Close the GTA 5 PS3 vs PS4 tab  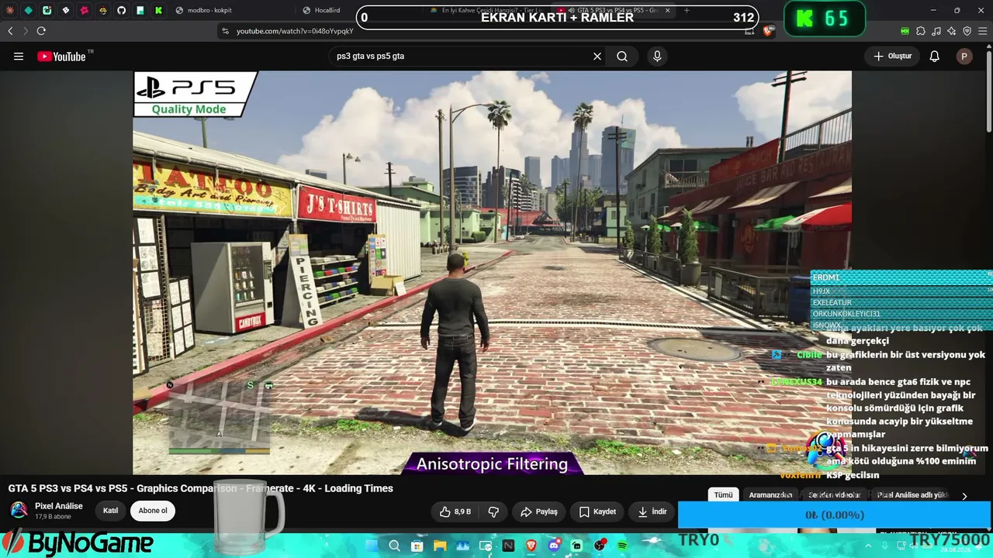[668, 10]
